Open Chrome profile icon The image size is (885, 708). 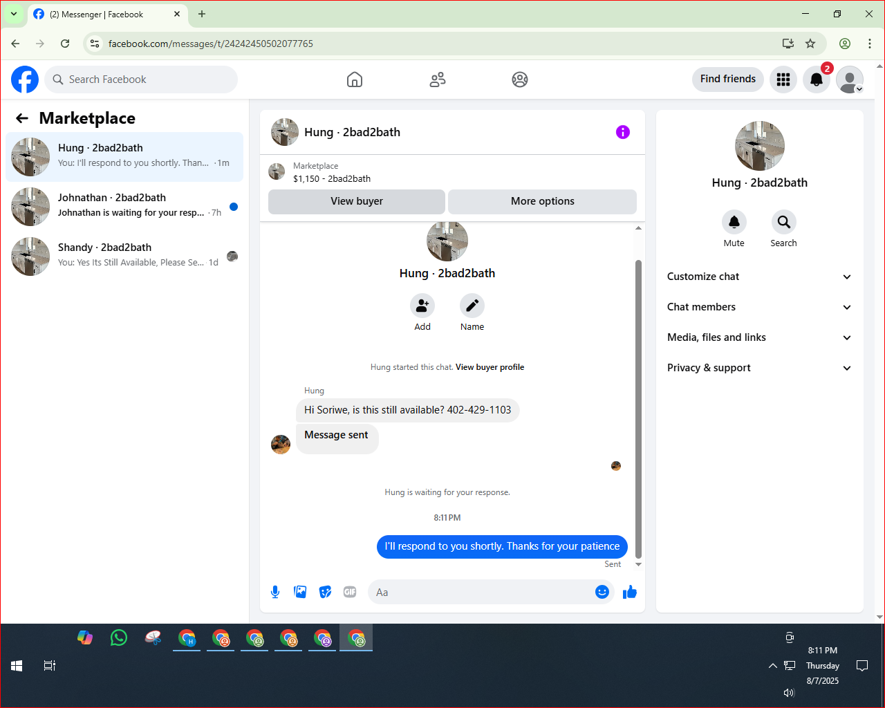pyautogui.click(x=845, y=44)
